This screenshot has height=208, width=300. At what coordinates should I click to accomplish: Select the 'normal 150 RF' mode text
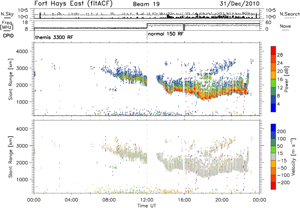click(166, 34)
